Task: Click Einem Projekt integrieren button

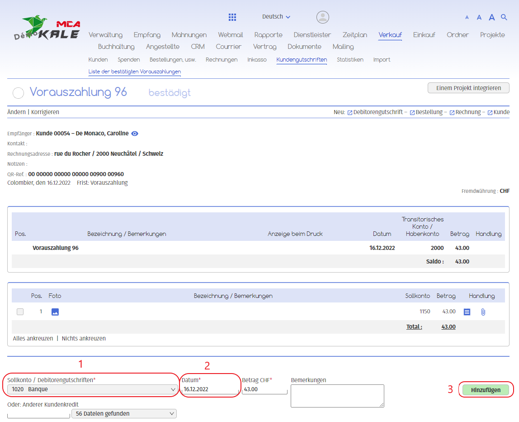Action: click(468, 88)
